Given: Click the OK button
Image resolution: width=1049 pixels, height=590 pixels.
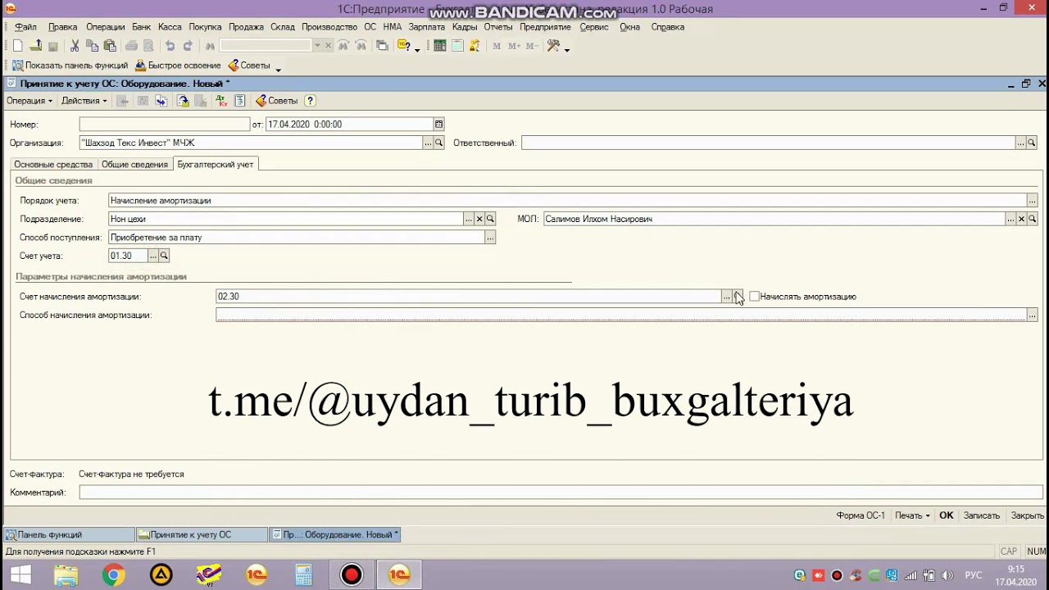Looking at the screenshot, I should (947, 515).
